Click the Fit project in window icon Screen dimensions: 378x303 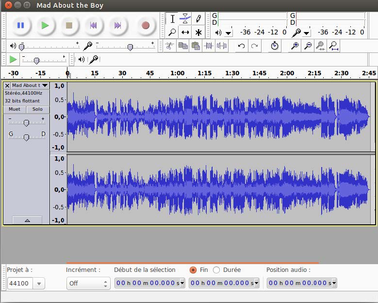click(x=333, y=46)
